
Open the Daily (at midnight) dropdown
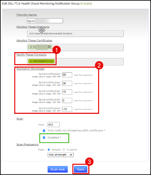61,155
